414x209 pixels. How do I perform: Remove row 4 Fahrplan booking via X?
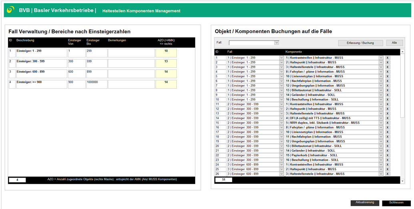(x=387, y=72)
